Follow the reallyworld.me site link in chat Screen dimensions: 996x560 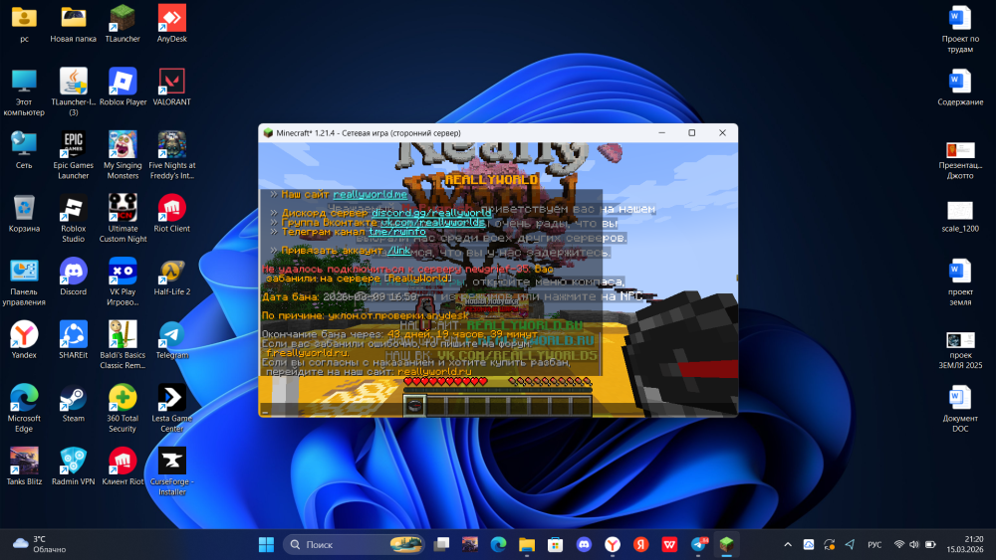(370, 195)
